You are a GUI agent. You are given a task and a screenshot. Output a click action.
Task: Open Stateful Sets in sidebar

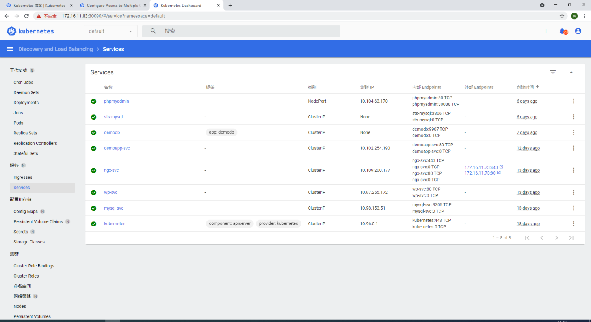tap(26, 153)
